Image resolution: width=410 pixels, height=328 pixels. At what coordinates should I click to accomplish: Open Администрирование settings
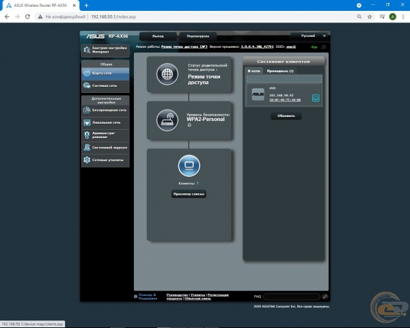click(105, 135)
